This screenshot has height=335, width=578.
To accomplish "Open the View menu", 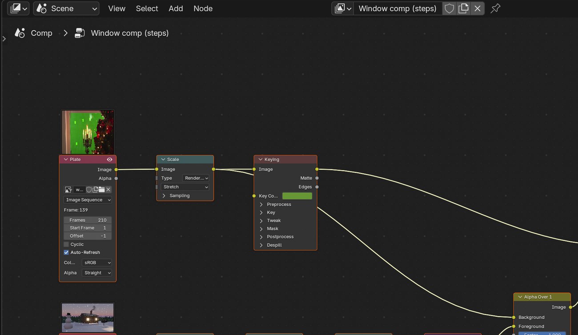I will pyautogui.click(x=117, y=8).
